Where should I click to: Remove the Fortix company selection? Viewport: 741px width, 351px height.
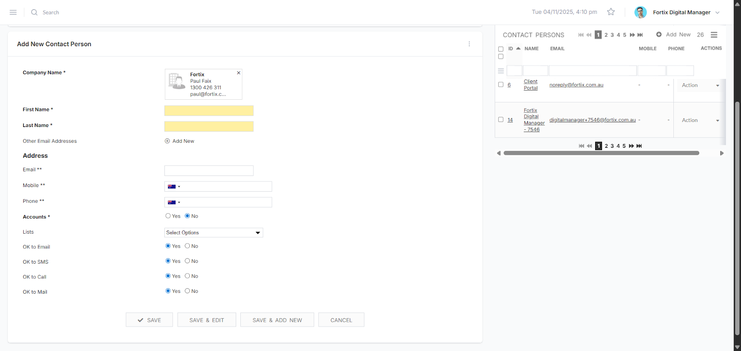click(239, 73)
